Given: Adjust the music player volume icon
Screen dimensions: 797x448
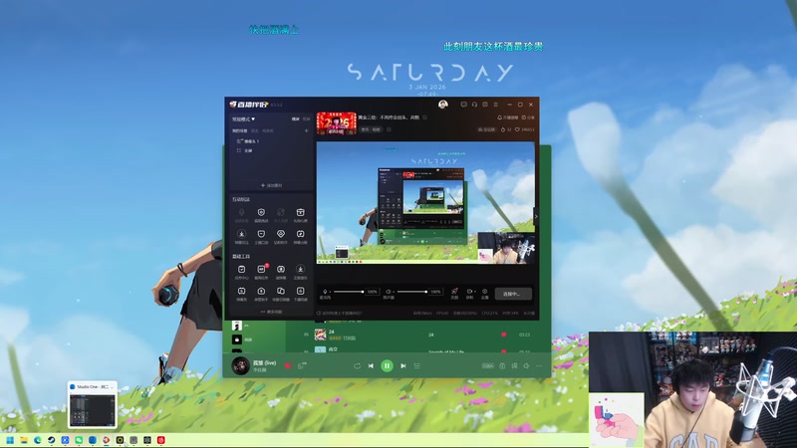Looking at the screenshot, I should click(527, 365).
